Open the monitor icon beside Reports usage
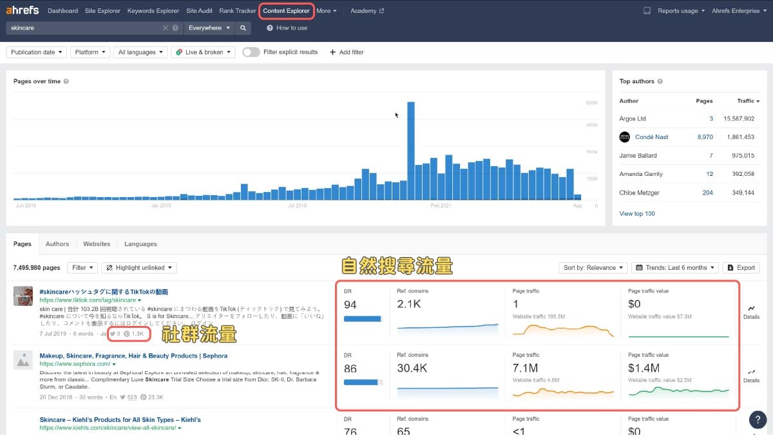 647,10
